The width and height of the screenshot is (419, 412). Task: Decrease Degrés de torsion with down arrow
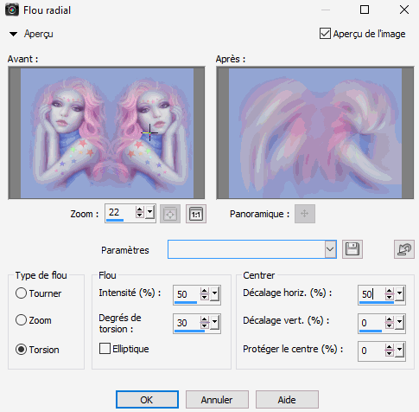click(204, 325)
